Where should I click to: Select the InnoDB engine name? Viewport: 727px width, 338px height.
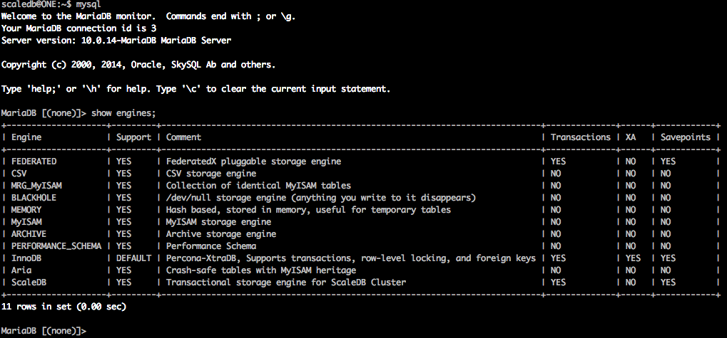click(27, 258)
